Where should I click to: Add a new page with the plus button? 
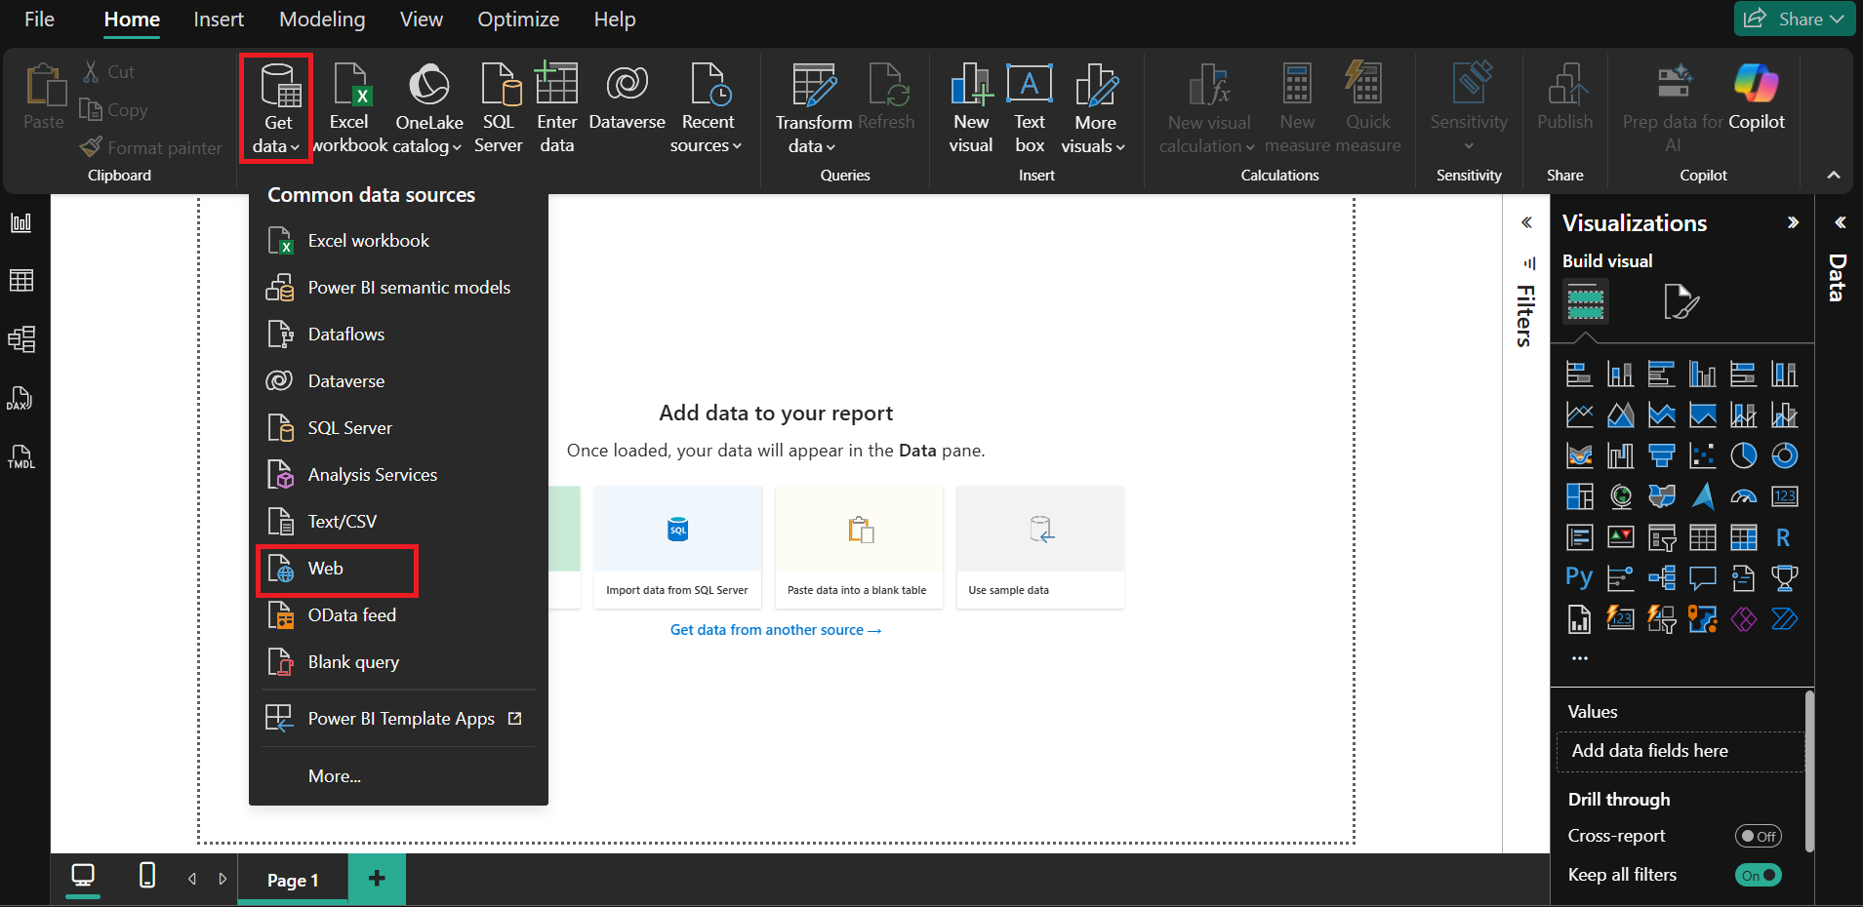[377, 879]
